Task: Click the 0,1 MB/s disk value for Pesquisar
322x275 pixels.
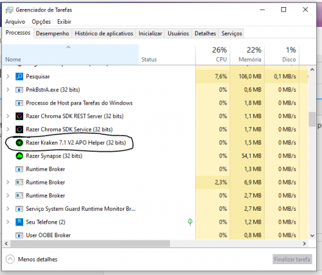Action: coord(285,76)
